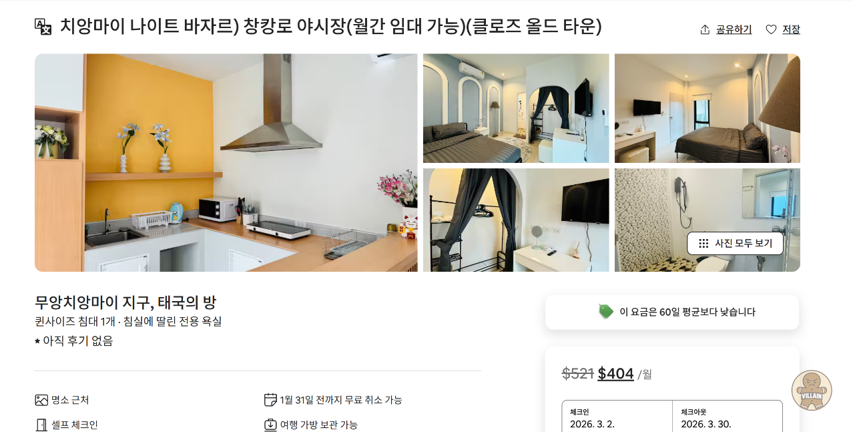Click the grid icon in show all photos

pos(703,243)
